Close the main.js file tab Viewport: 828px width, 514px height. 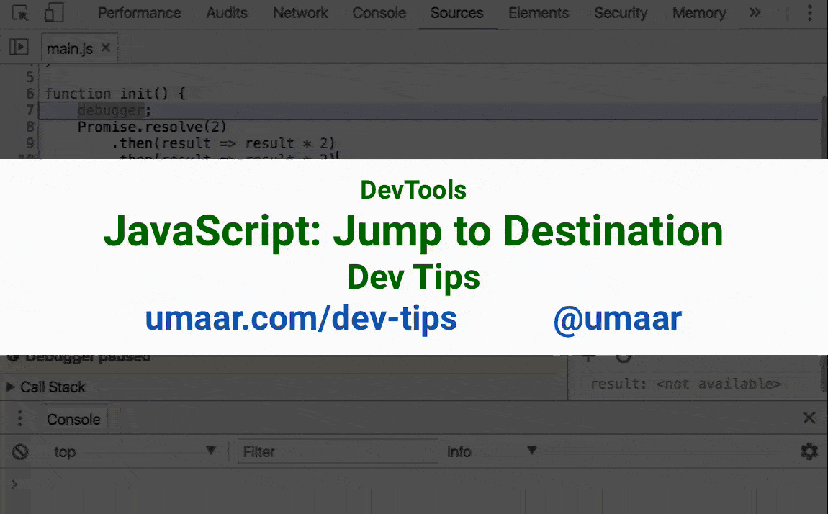coord(106,48)
